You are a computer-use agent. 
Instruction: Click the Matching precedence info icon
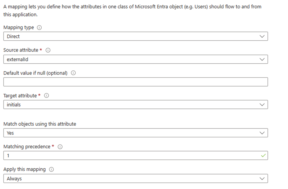pos(60,147)
